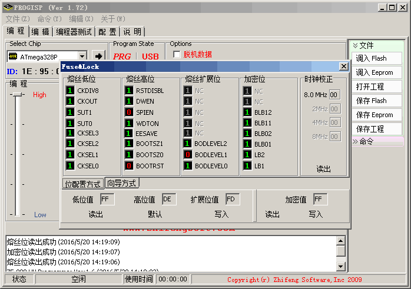Viewport: 411px width, 289px height.
Task: Click the PROGISP title bar chip icon
Action: point(8,8)
